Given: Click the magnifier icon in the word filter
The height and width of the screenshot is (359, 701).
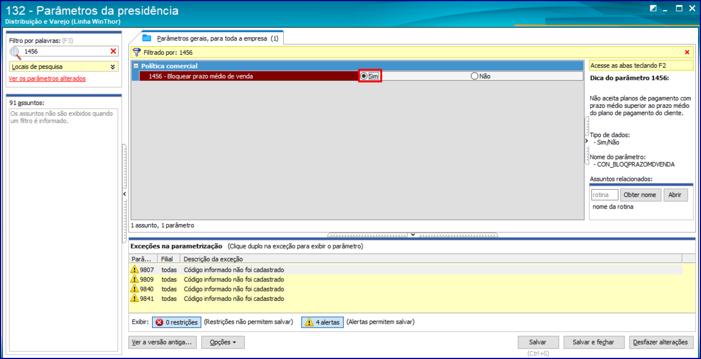Looking at the screenshot, I should pos(15,53).
